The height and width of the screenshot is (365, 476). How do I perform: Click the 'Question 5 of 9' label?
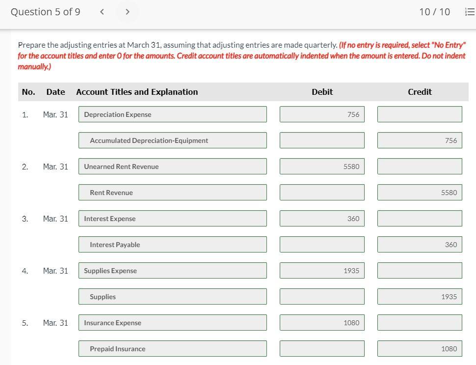pos(46,12)
